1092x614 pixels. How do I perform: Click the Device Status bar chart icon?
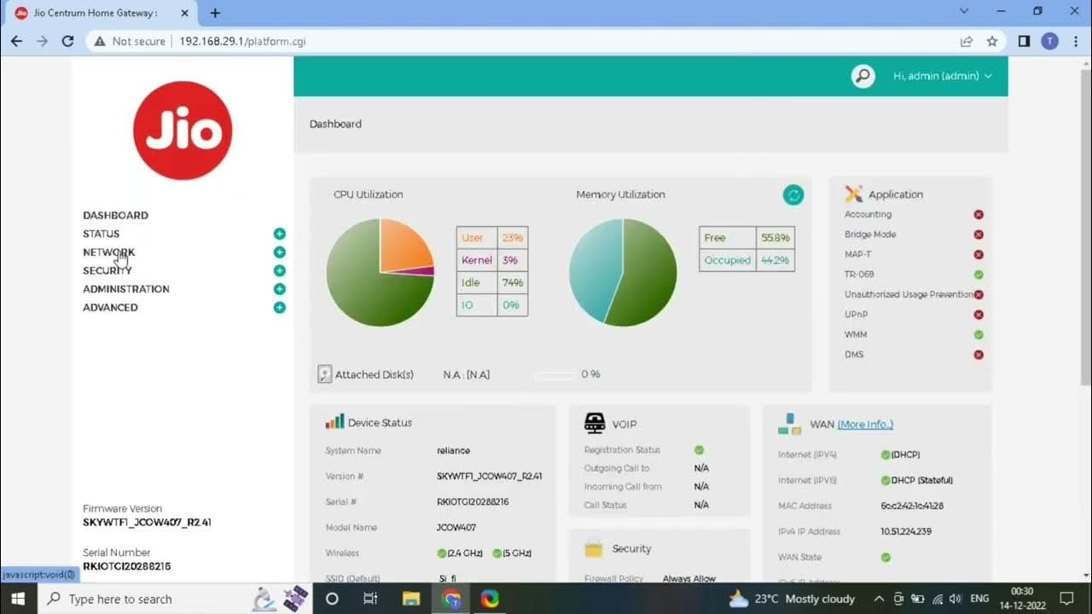334,421
